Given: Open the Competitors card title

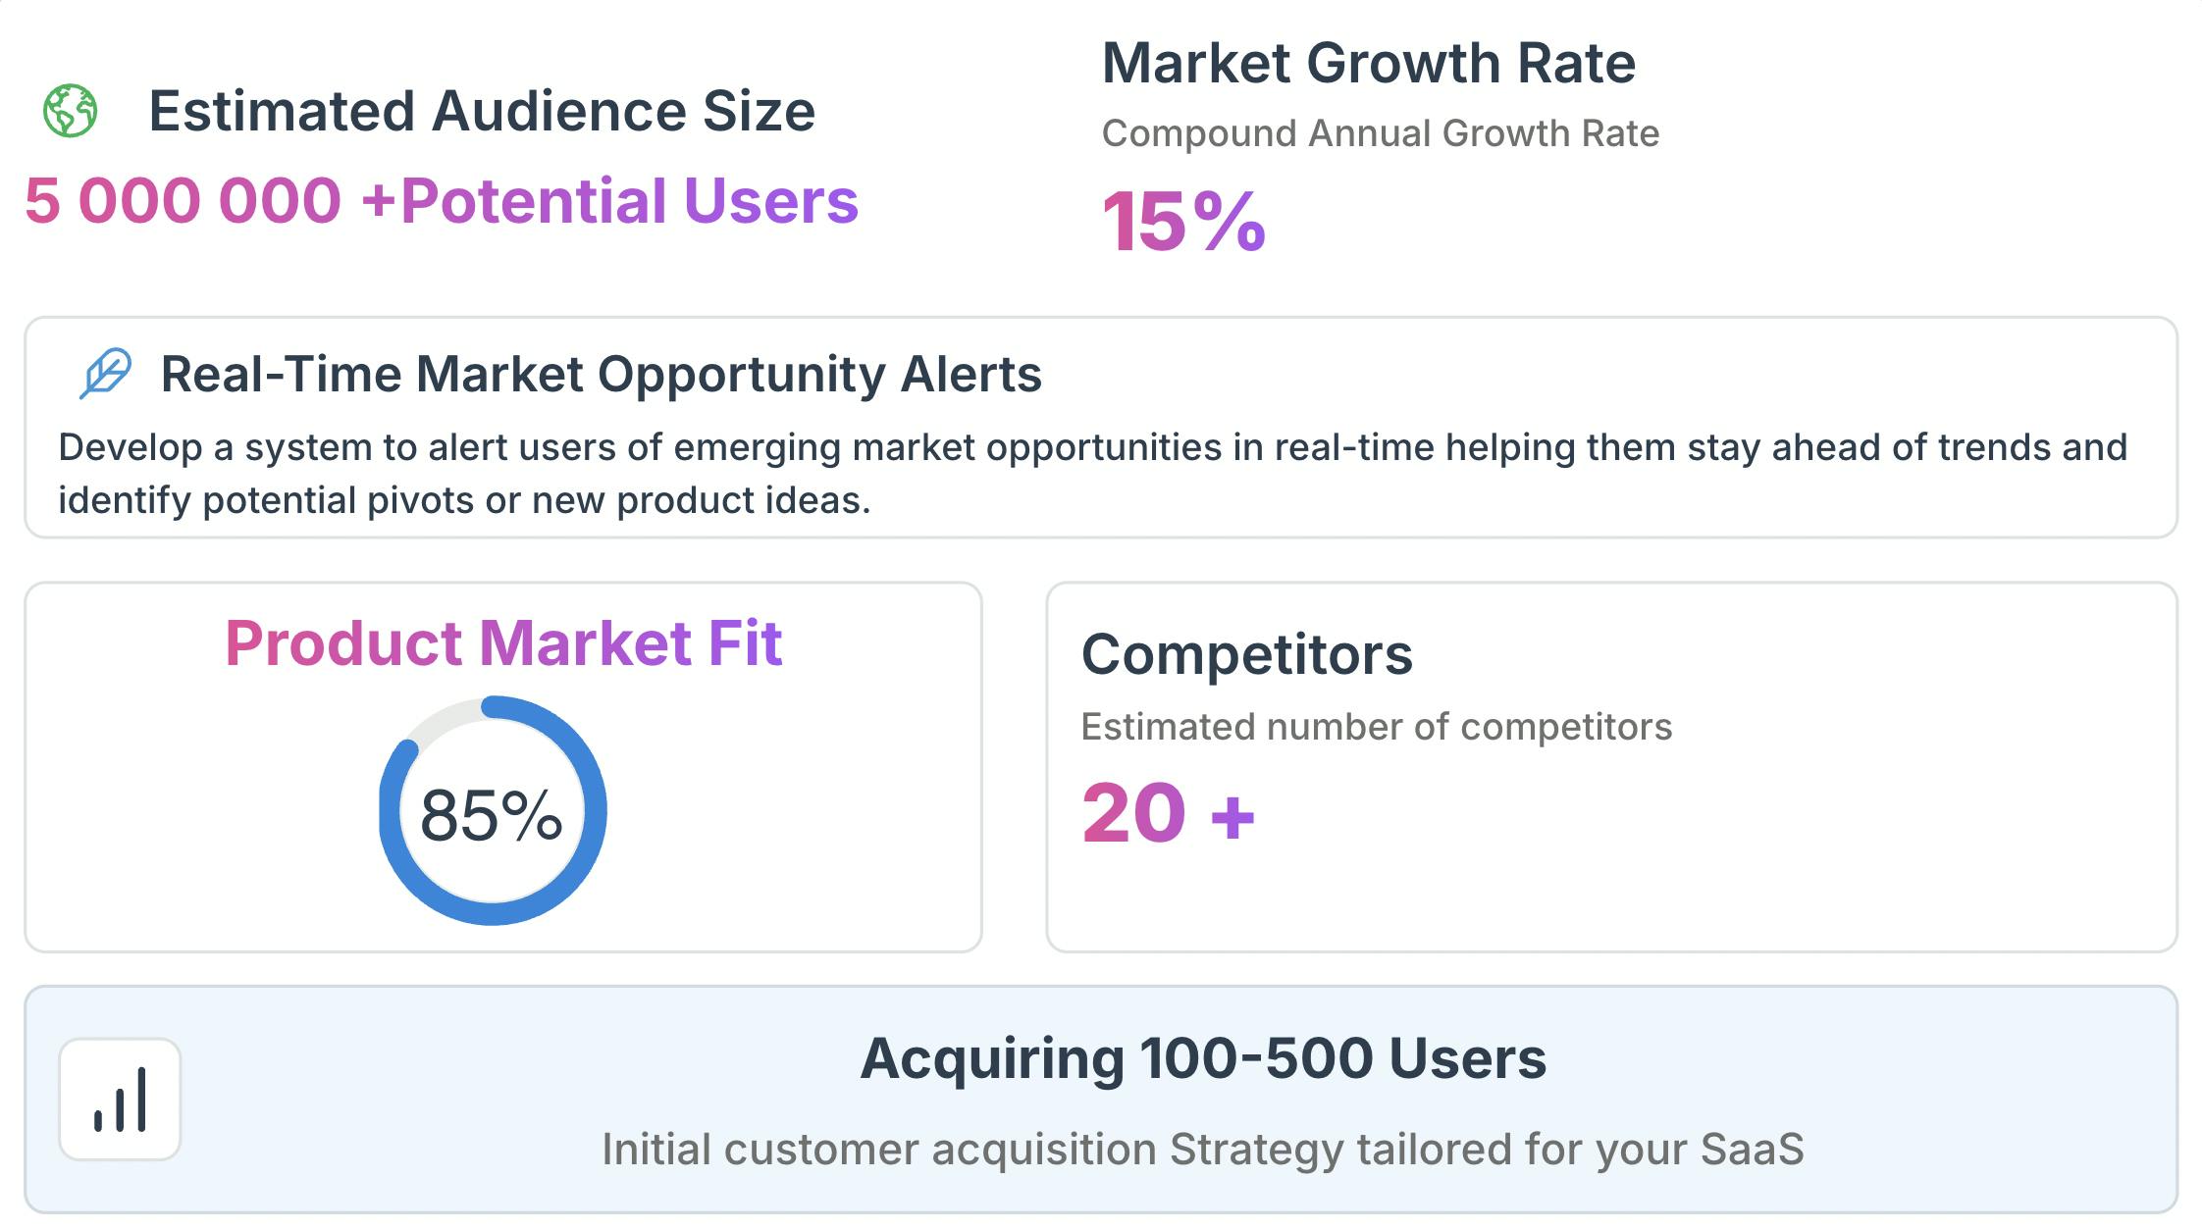Looking at the screenshot, I should point(1247,654).
